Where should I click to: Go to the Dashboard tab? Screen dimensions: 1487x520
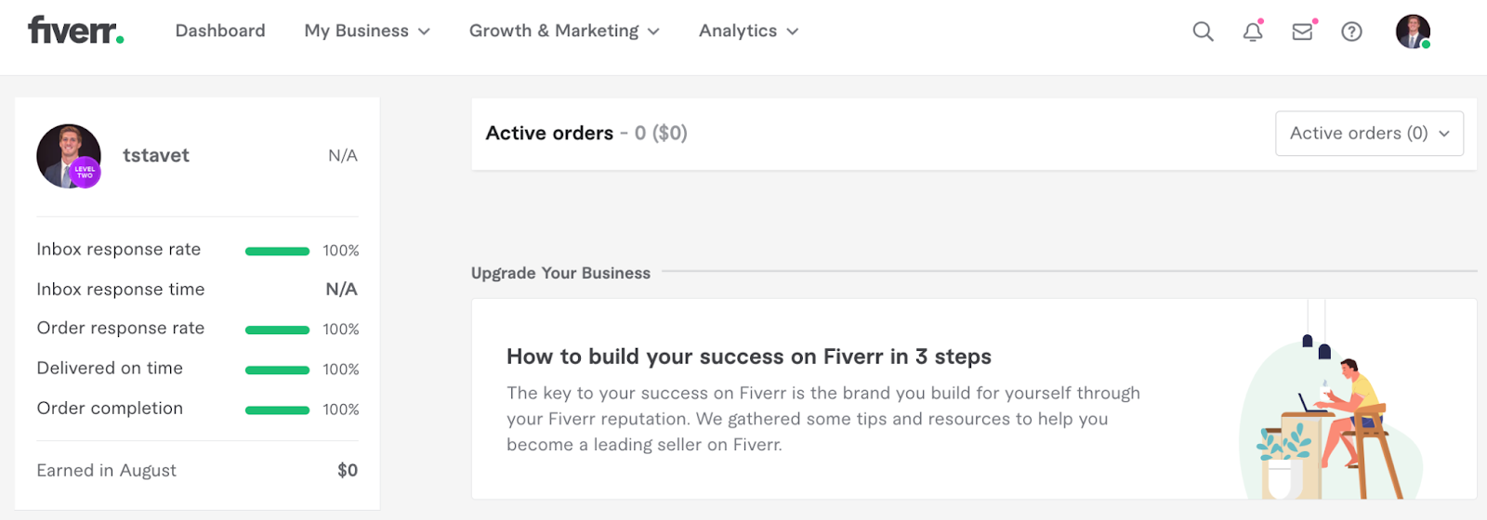(220, 31)
